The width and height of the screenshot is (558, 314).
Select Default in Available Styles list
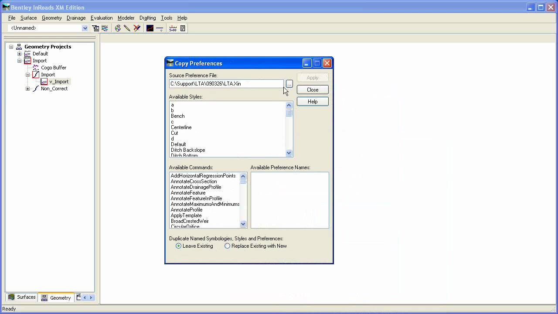tap(178, 144)
